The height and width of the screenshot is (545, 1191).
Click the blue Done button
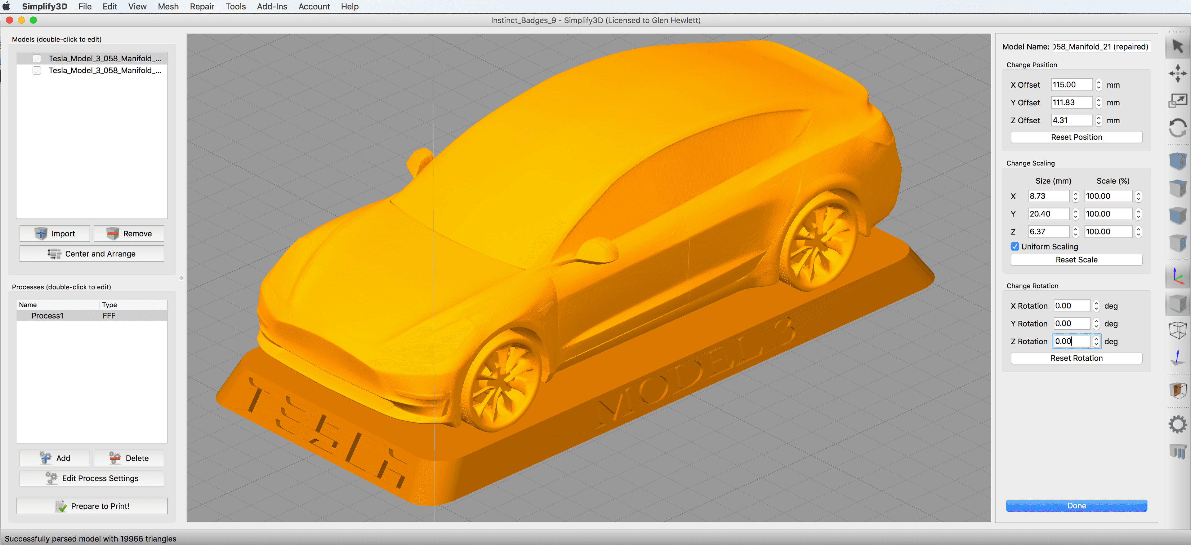click(1076, 506)
